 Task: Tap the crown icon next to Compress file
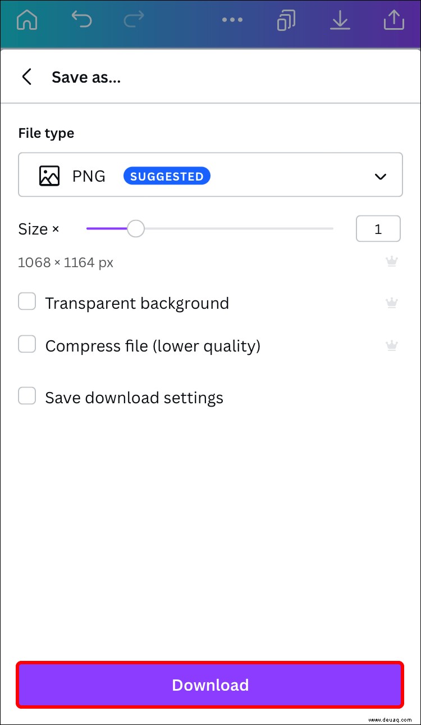(392, 345)
